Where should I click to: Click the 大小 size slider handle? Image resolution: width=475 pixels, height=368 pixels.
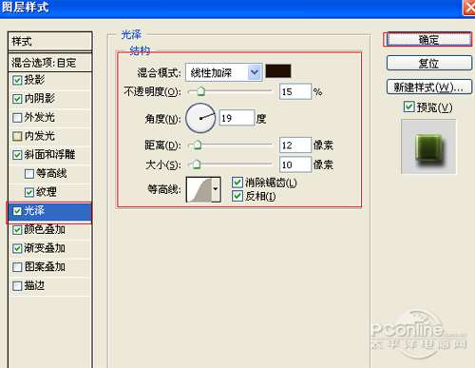coord(197,165)
